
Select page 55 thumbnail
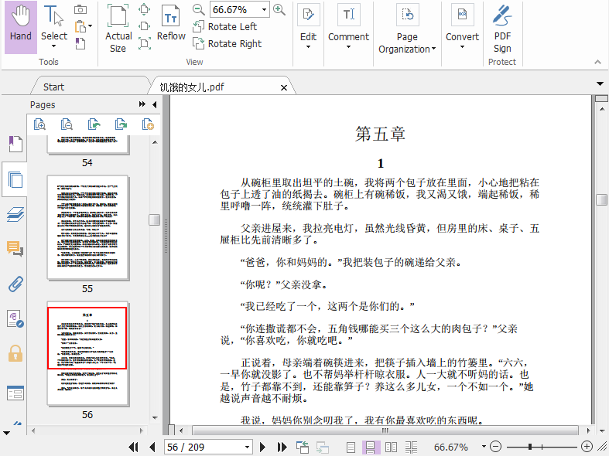pyautogui.click(x=87, y=227)
